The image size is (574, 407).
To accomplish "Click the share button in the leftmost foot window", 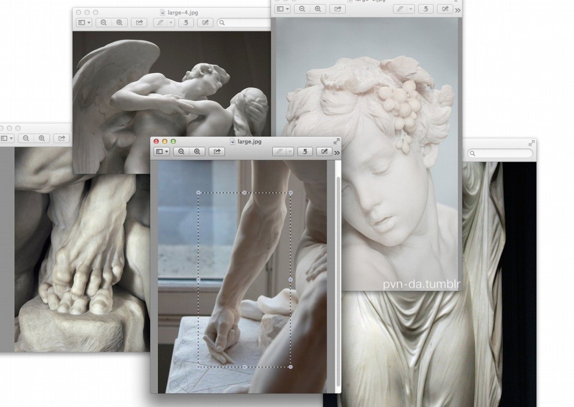I will 62,138.
